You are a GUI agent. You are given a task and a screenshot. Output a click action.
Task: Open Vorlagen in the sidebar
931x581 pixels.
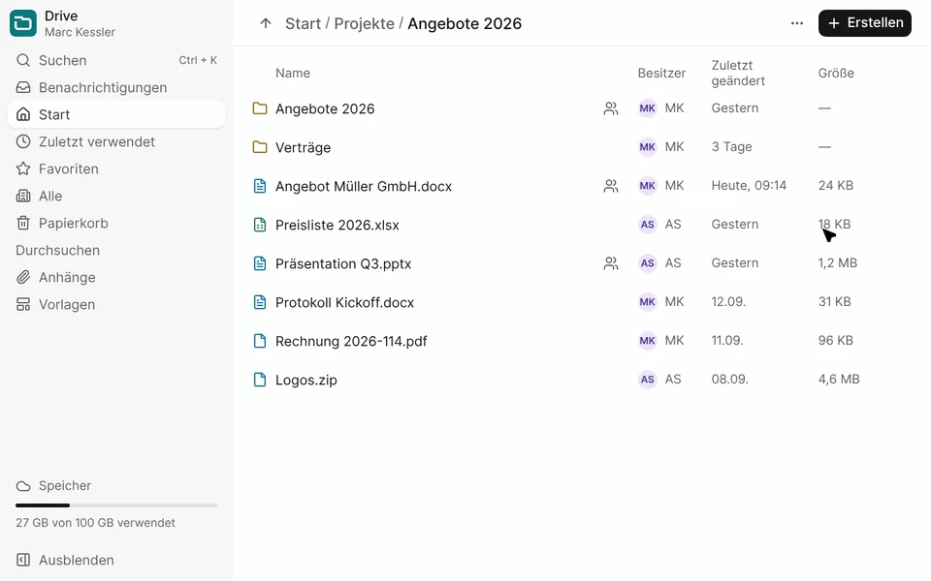pos(116,305)
